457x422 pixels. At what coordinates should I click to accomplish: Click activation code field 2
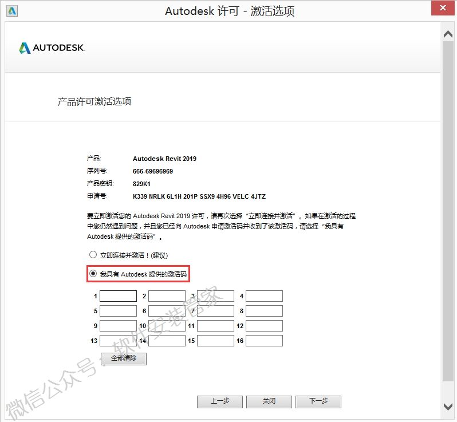(167, 296)
